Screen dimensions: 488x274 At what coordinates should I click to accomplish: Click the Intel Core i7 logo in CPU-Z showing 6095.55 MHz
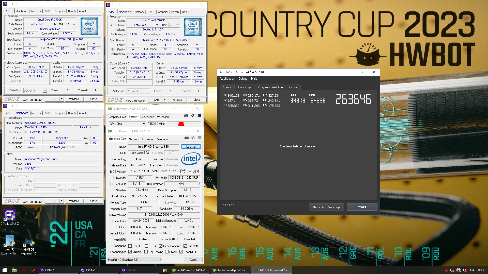click(x=89, y=26)
